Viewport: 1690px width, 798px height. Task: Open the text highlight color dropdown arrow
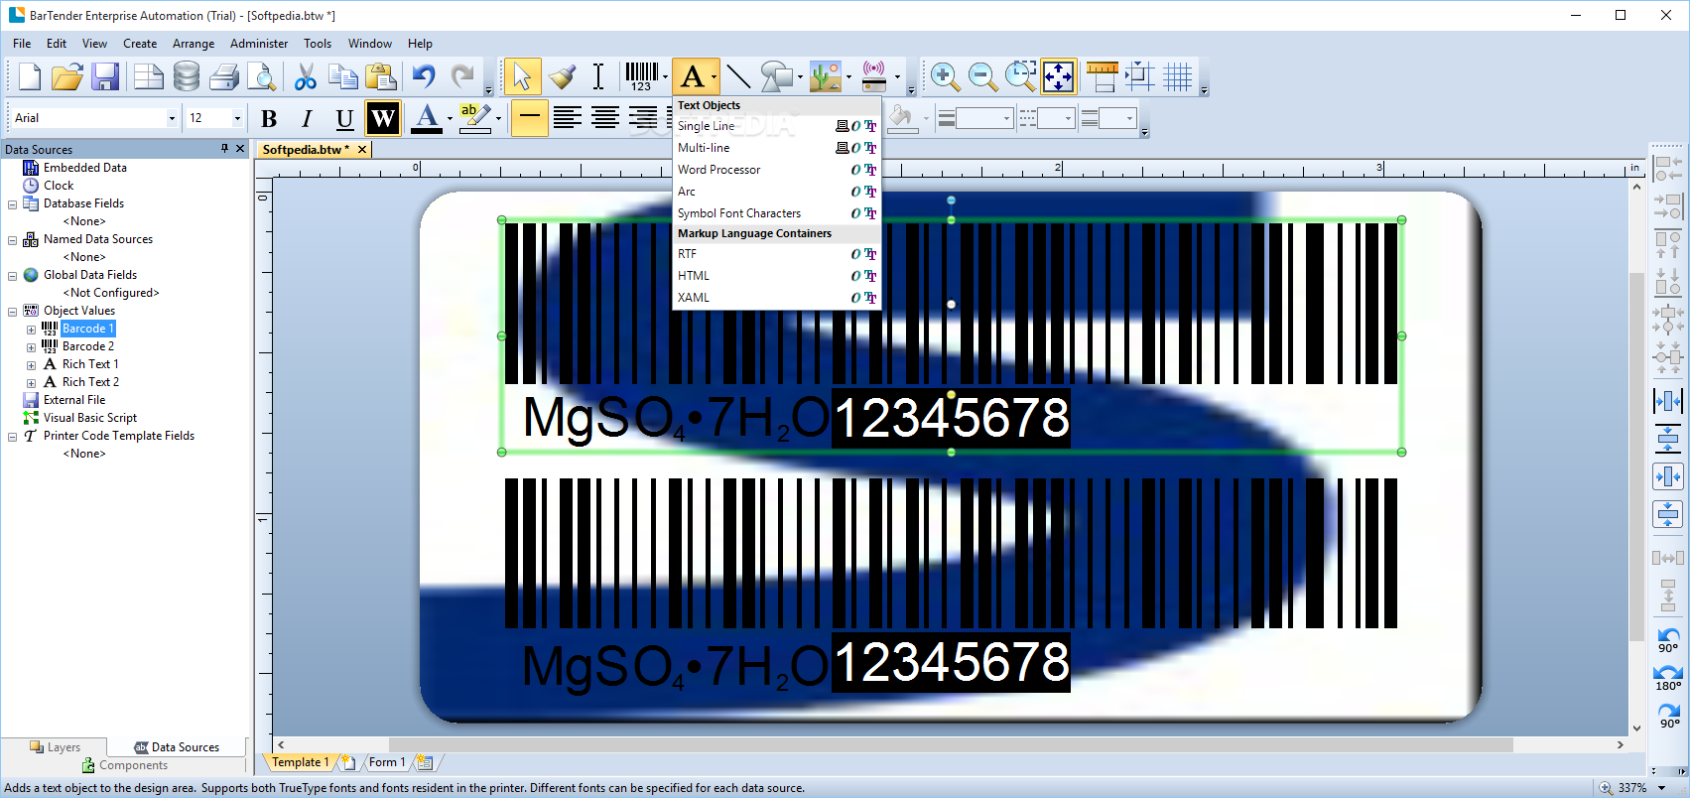498,118
